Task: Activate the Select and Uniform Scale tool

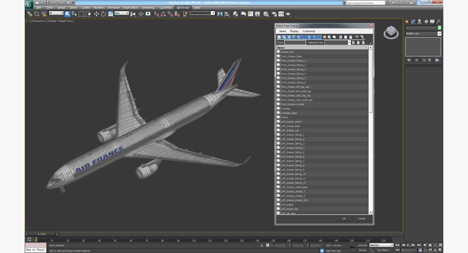Action: point(110,14)
